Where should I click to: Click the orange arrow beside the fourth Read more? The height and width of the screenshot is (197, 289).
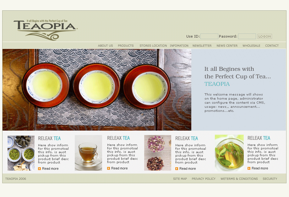(249, 168)
